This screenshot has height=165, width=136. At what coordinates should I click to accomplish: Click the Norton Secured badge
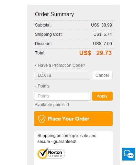[51, 154]
